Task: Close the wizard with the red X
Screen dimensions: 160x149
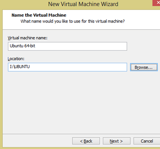Action: [157, 3]
